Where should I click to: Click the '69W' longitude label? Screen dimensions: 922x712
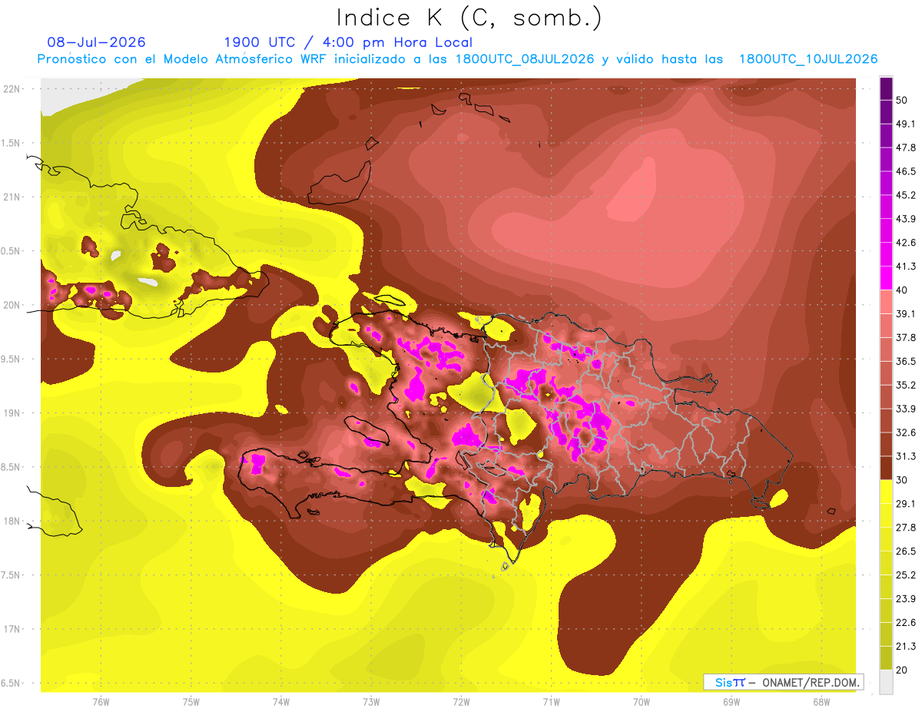[x=731, y=702]
